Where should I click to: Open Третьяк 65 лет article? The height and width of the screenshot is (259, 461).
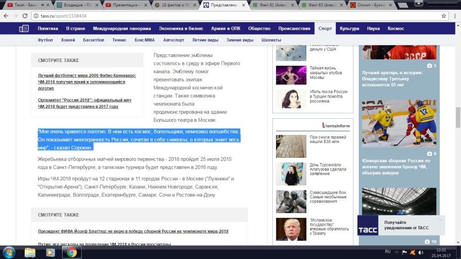pyautogui.click(x=392, y=79)
